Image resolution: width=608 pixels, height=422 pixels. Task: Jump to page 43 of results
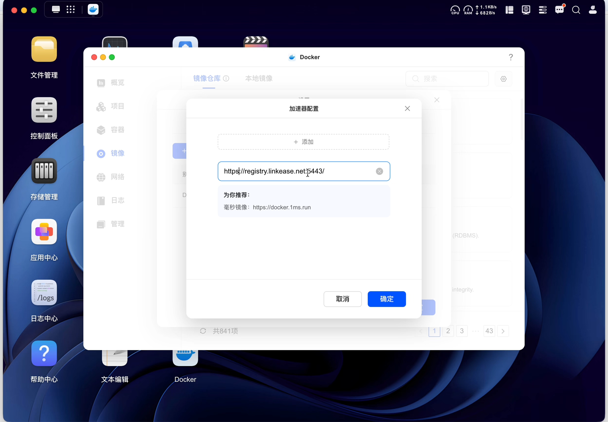coord(489,331)
